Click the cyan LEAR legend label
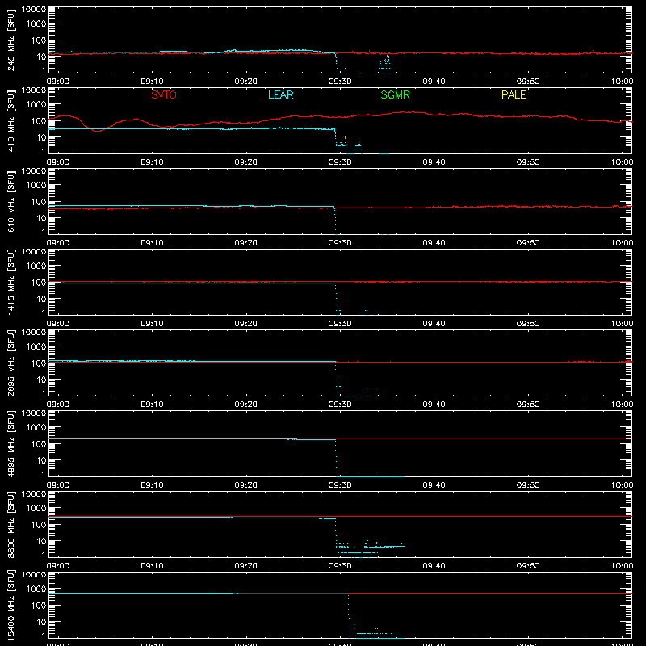The image size is (646, 646). [x=280, y=94]
